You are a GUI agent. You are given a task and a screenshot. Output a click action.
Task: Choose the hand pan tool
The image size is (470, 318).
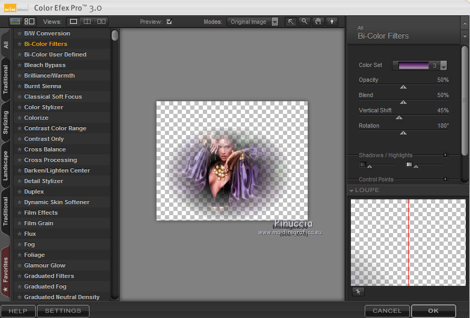coord(318,22)
